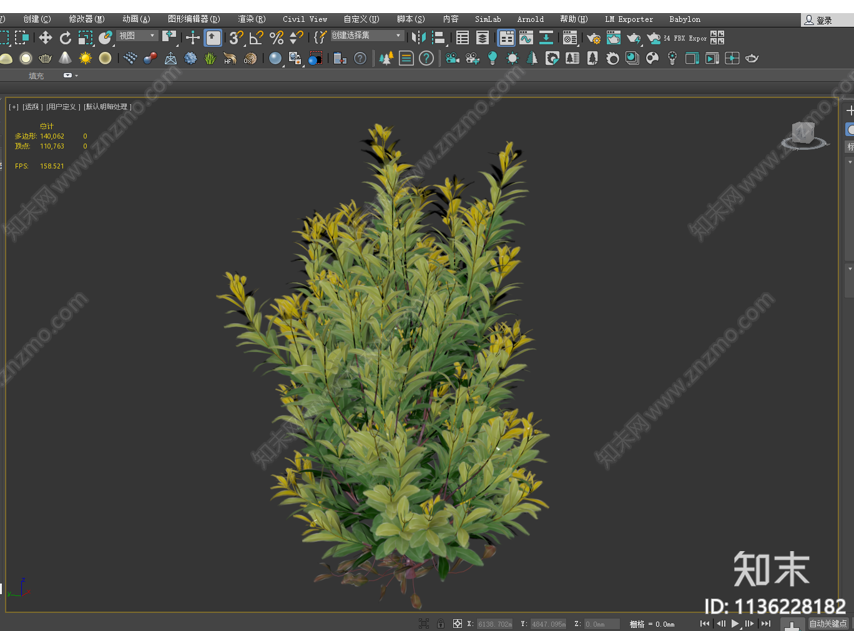Activate the Select and Rotate tool

[66, 38]
